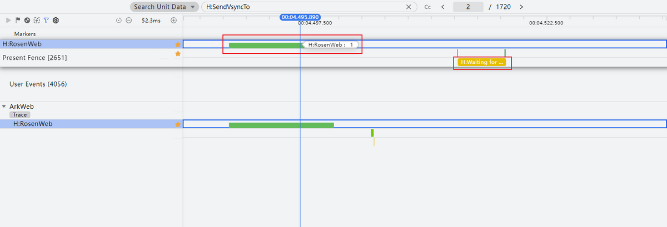This screenshot has height=227, width=667.
Task: Click the dark round icon beside the flag
Action: click(x=27, y=20)
